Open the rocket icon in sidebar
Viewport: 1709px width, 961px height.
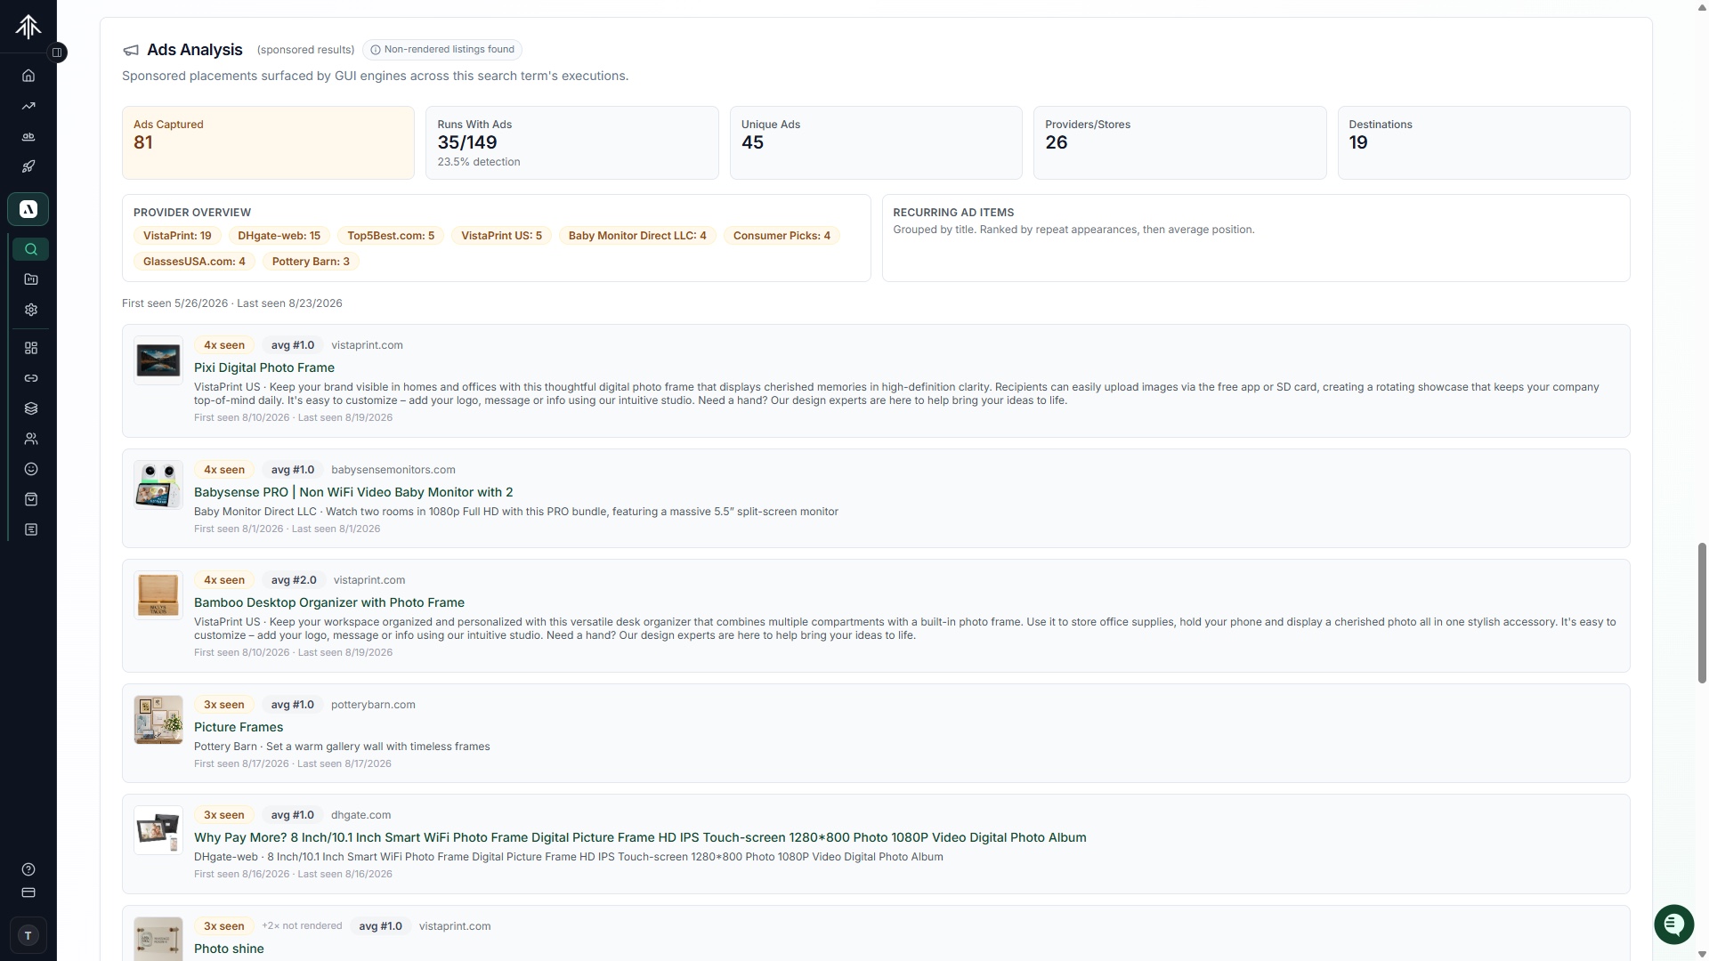pyautogui.click(x=28, y=166)
